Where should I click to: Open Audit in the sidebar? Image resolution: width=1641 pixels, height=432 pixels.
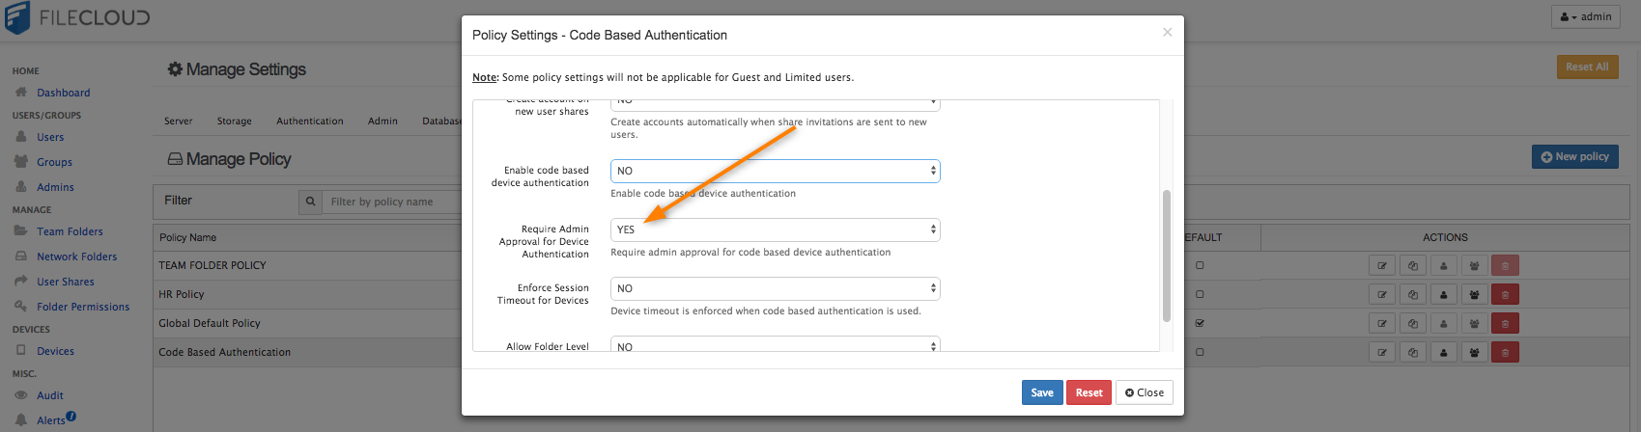(50, 395)
